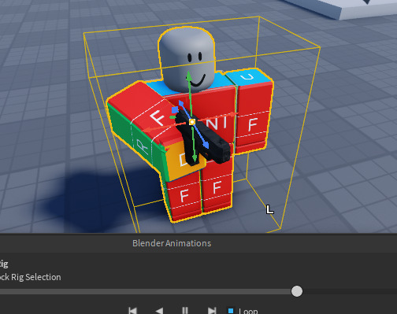Grab the green upward move gizmo arrow

(189, 76)
